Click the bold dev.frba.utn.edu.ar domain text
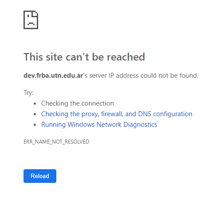The height and width of the screenshot is (201, 211). point(53,76)
